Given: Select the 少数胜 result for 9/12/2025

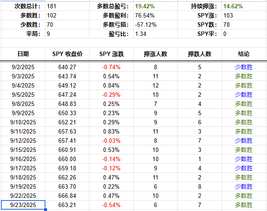Looking at the screenshot, I should tap(244, 141).
